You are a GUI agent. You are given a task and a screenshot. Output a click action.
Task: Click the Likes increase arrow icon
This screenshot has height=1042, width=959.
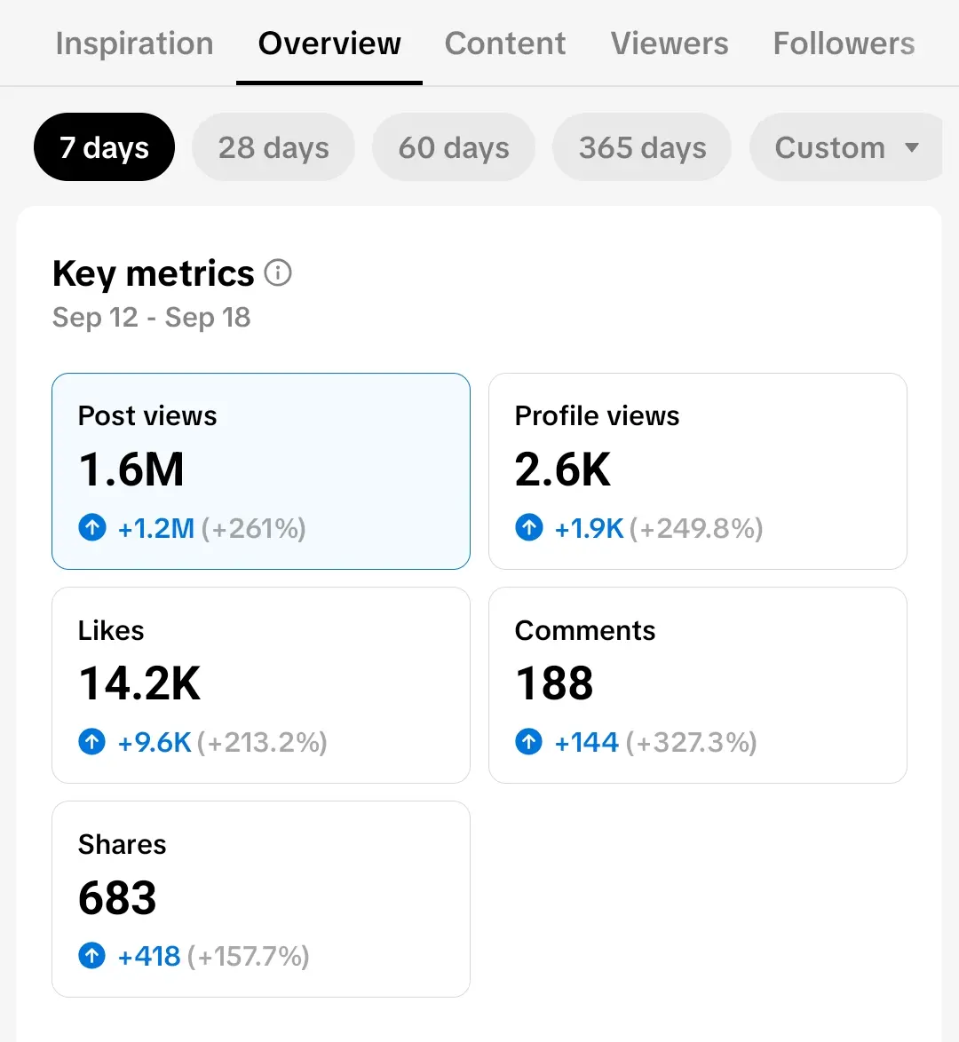(x=91, y=742)
